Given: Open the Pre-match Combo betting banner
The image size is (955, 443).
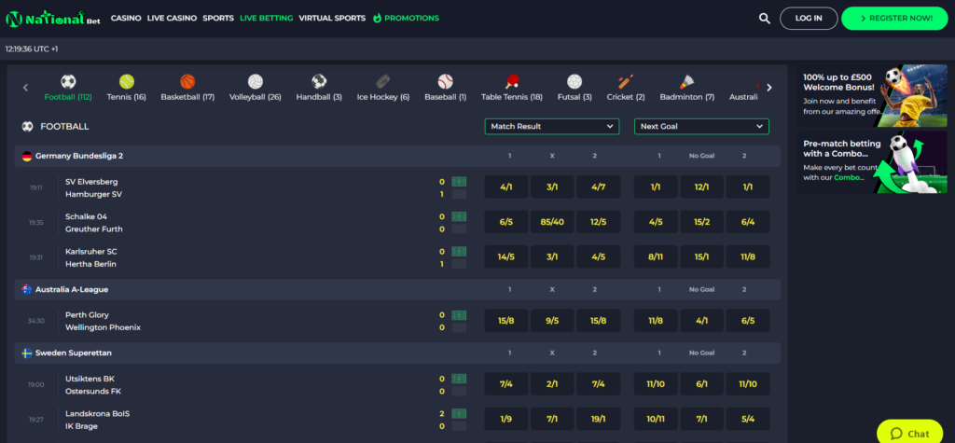Looking at the screenshot, I should click(872, 162).
